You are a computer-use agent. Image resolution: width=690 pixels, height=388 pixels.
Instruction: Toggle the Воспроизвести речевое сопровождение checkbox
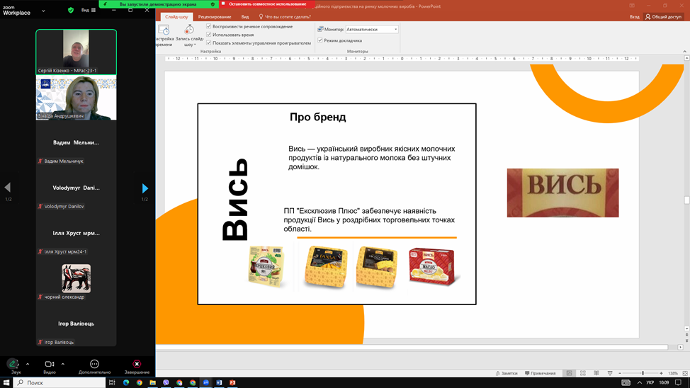point(208,26)
